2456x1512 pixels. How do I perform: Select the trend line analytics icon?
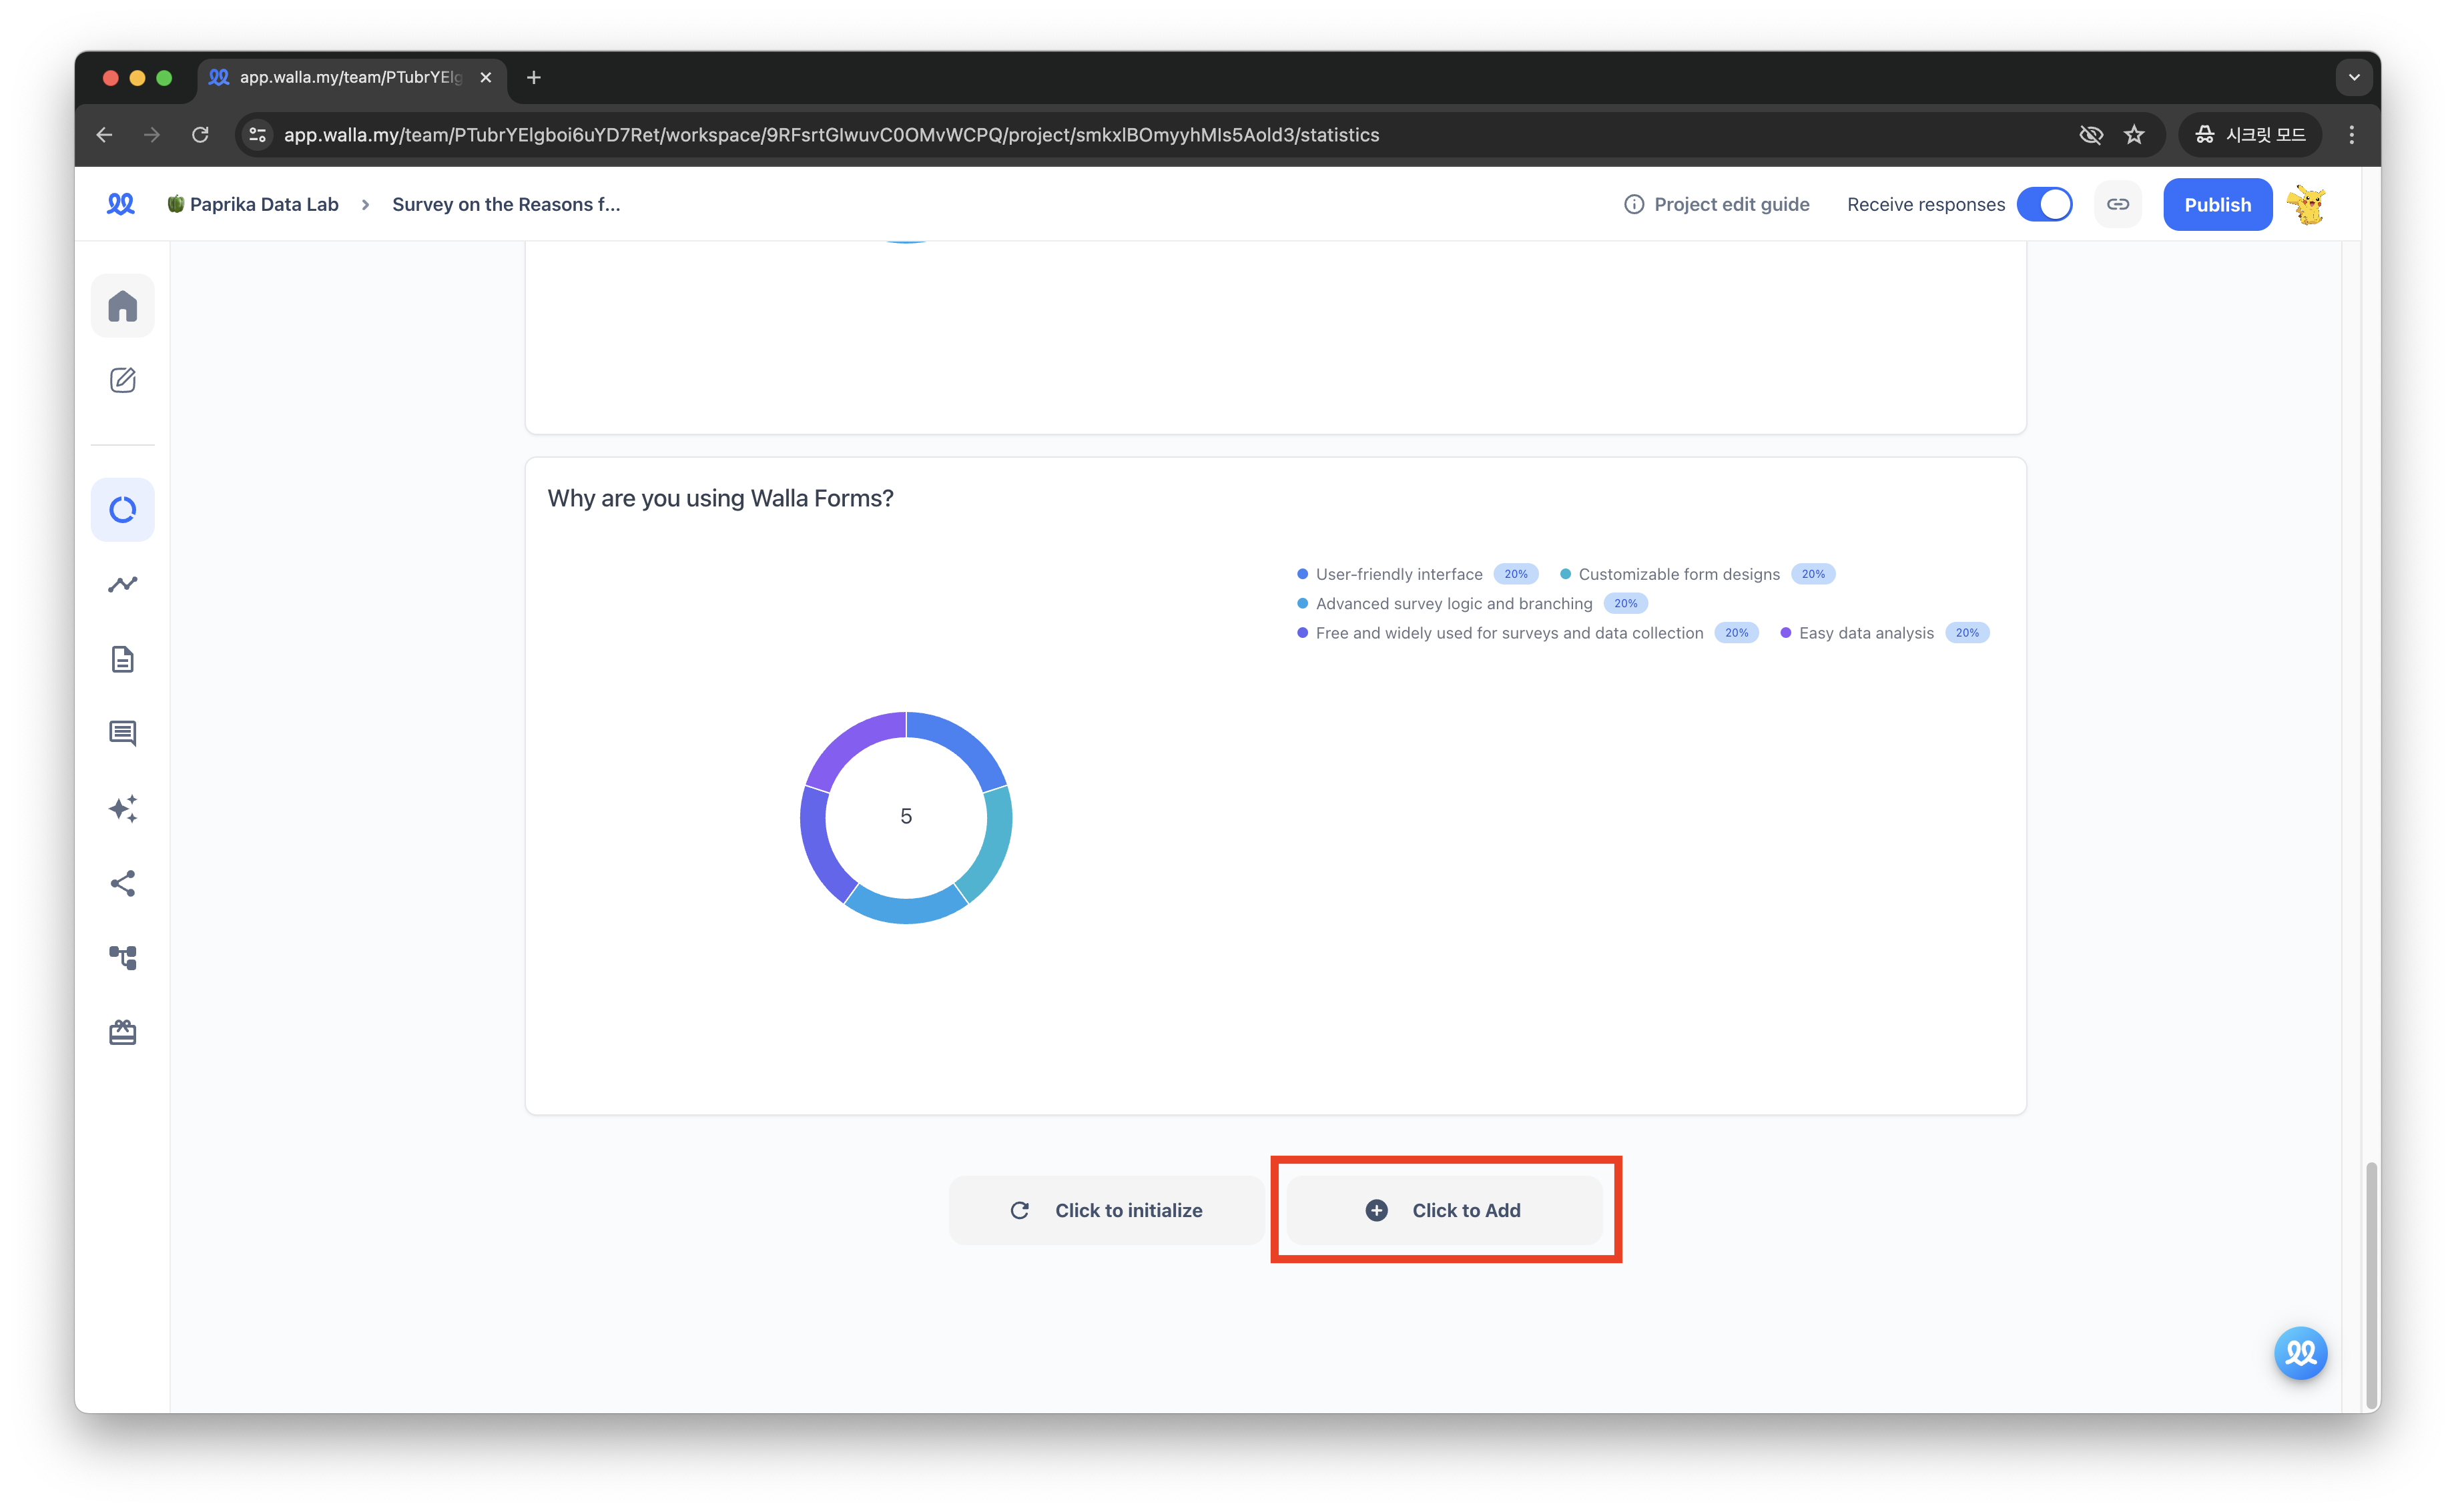(122, 584)
